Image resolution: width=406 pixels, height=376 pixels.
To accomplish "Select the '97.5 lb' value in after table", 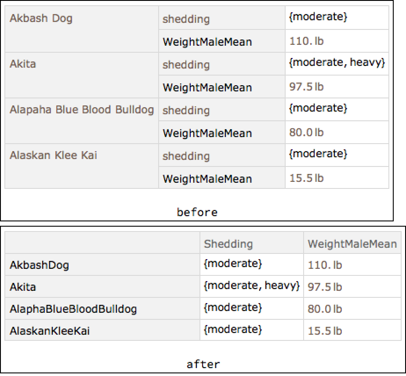I will [x=325, y=287].
